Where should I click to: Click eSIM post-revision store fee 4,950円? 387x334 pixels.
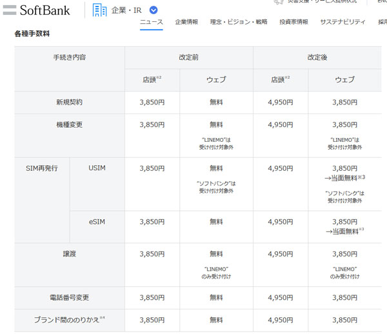tap(281, 222)
